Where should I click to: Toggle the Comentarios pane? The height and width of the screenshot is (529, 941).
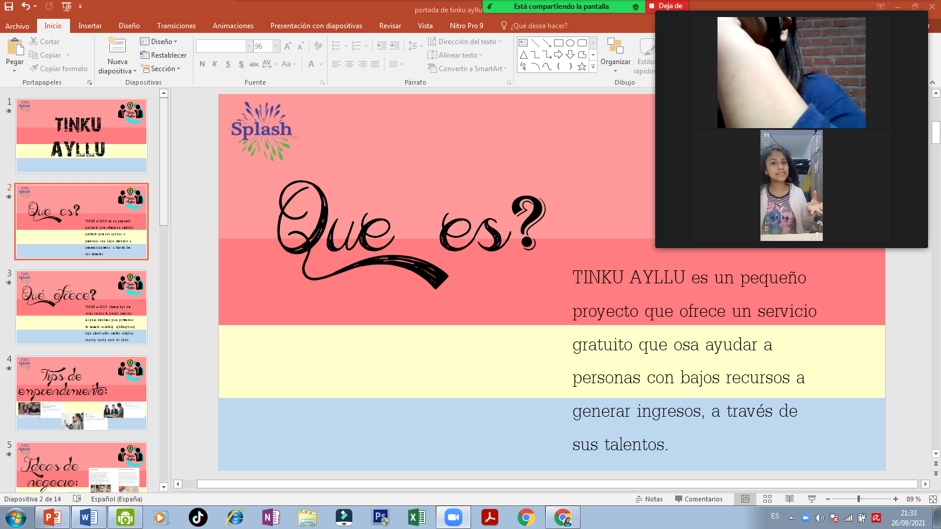click(x=699, y=499)
